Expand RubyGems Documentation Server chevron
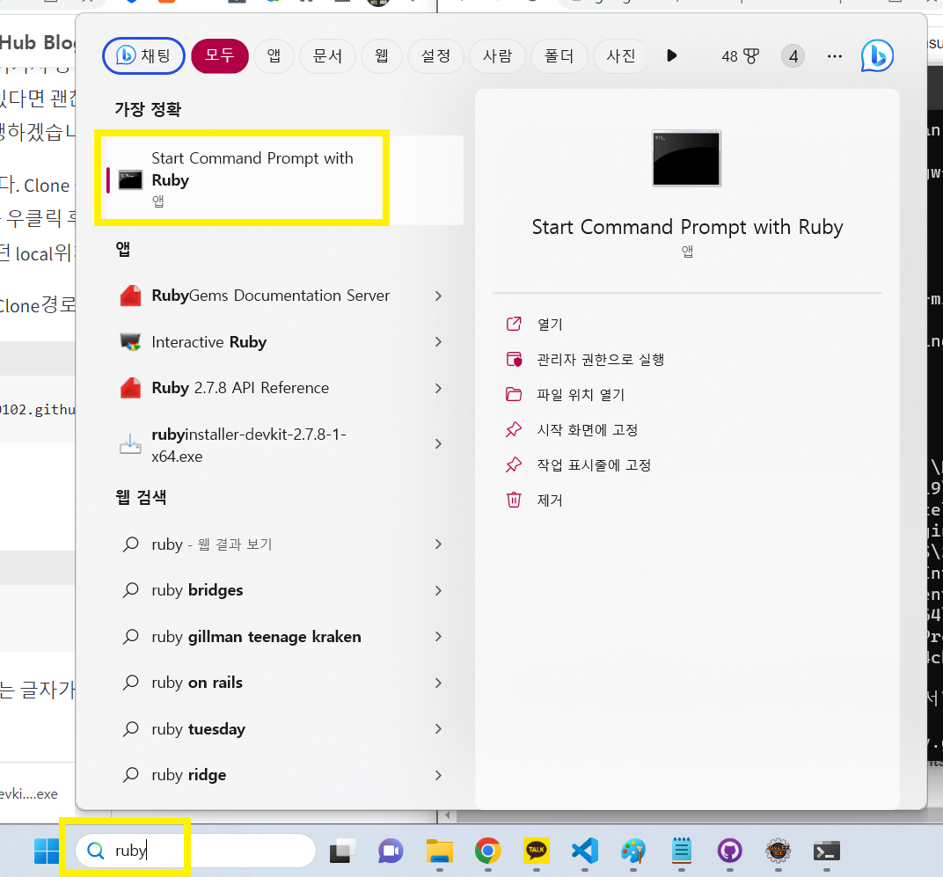The height and width of the screenshot is (877, 943). [x=438, y=296]
